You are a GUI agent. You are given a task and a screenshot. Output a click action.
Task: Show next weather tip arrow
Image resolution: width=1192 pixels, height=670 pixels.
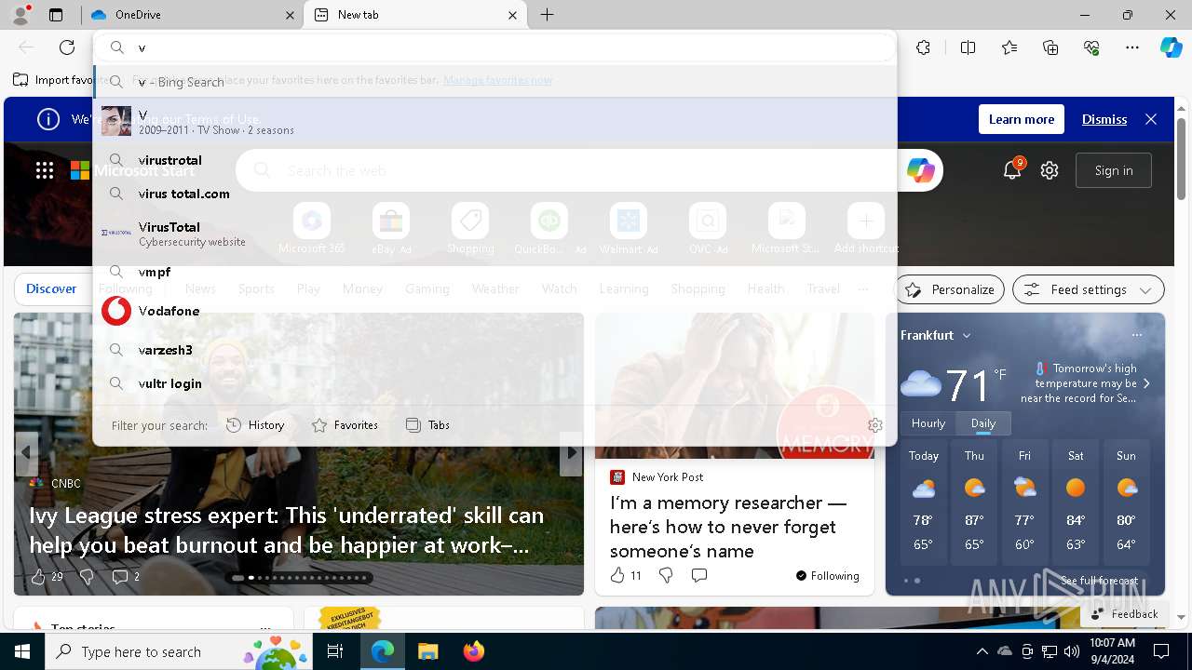pos(1146,383)
